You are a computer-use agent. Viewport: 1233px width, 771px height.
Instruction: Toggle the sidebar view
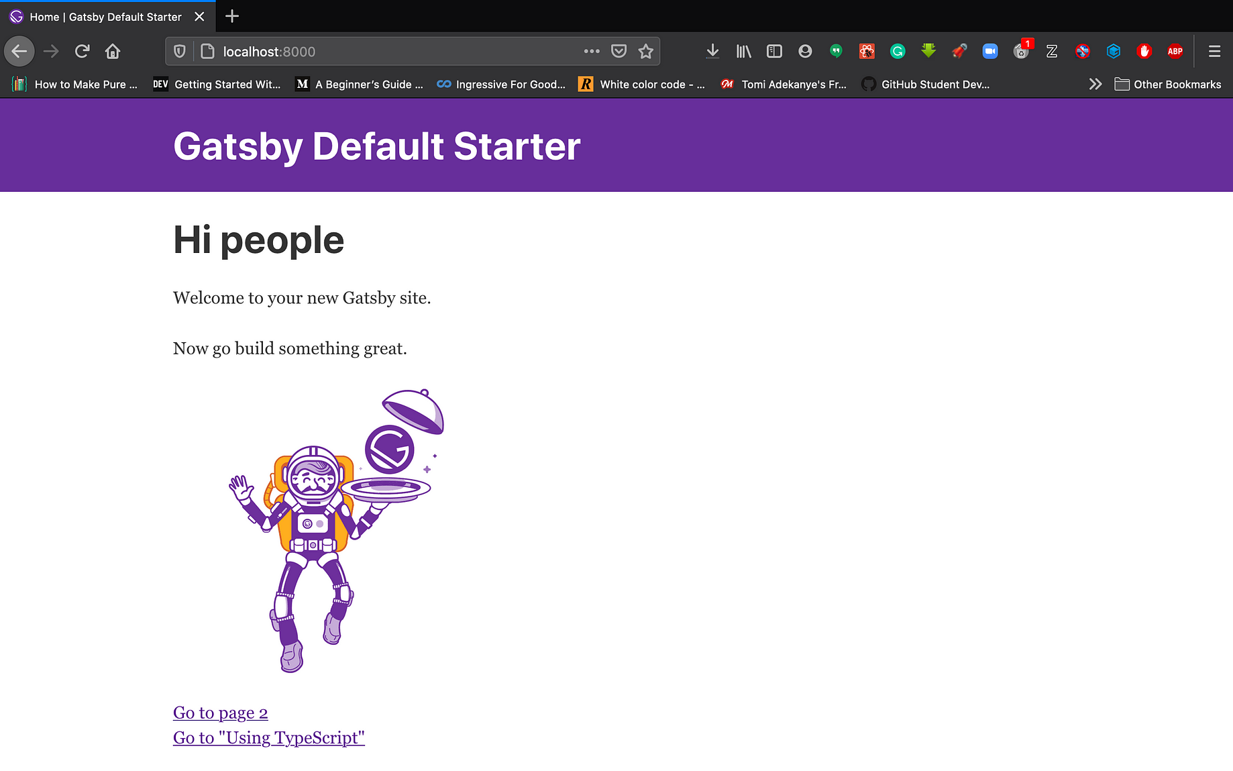click(774, 51)
